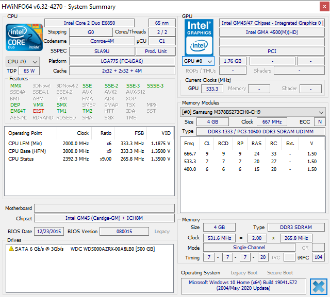
Task: Click the DDR3-1333 / PC3-10600 type field
Action: coord(261,131)
